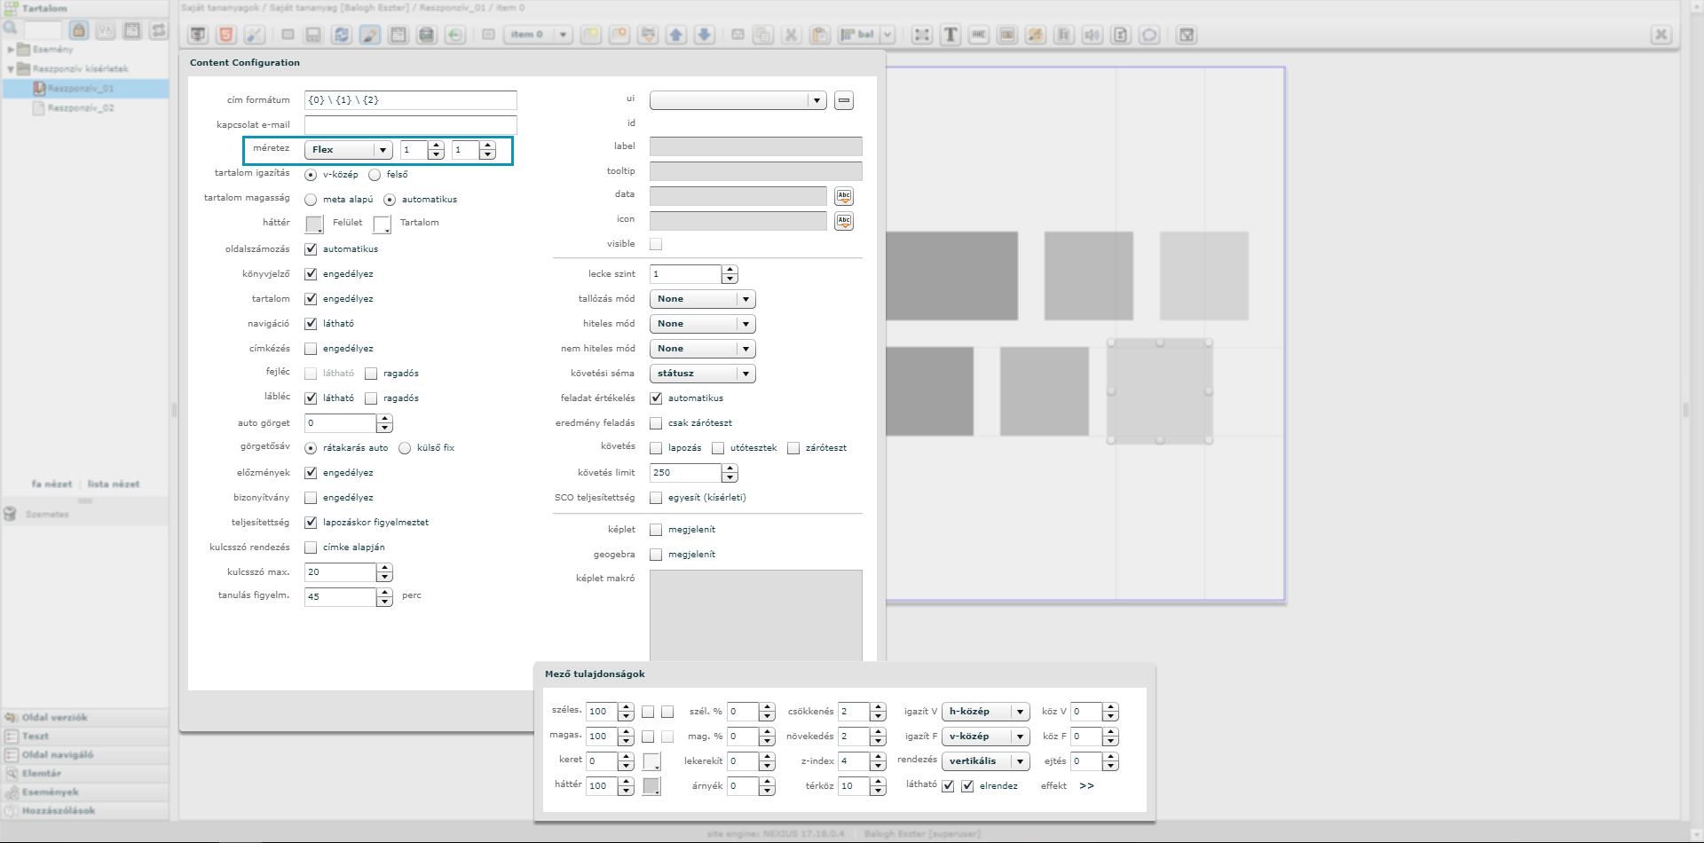Click the refresh icon in toolbar

coord(342,35)
